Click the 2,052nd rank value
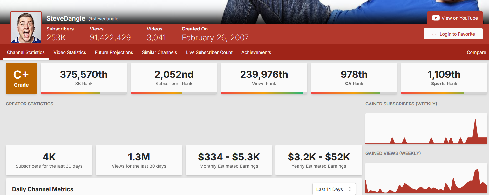Image resolution: width=489 pixels, height=195 pixels. pos(174,75)
